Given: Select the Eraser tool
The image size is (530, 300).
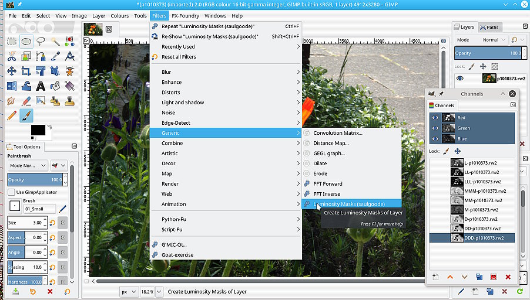Looking at the screenshot, I should 26,101.
